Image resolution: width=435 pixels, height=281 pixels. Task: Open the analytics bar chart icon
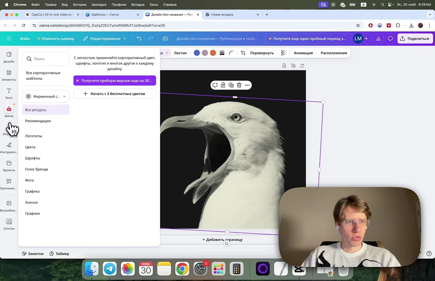coord(378,39)
